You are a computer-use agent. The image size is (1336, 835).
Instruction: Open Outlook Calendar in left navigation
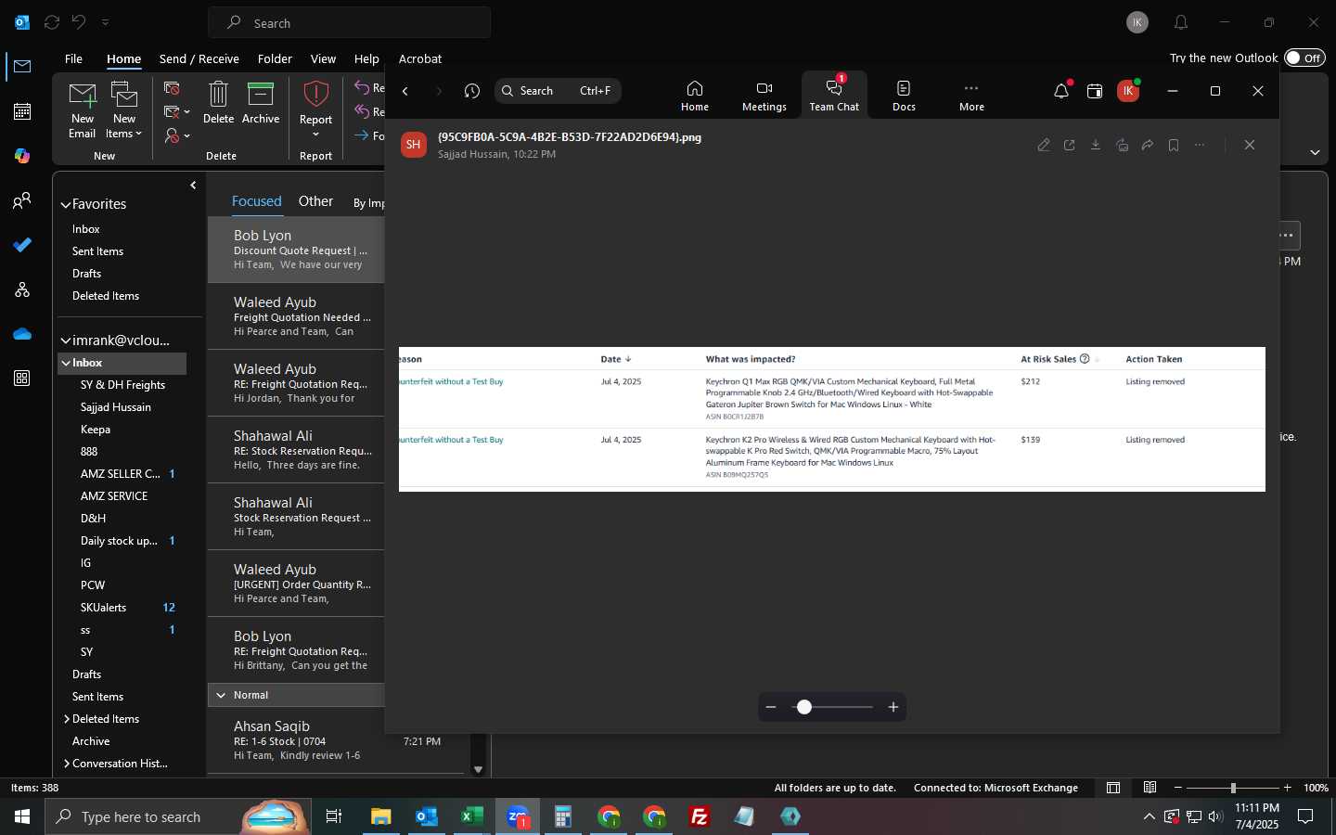(x=22, y=111)
